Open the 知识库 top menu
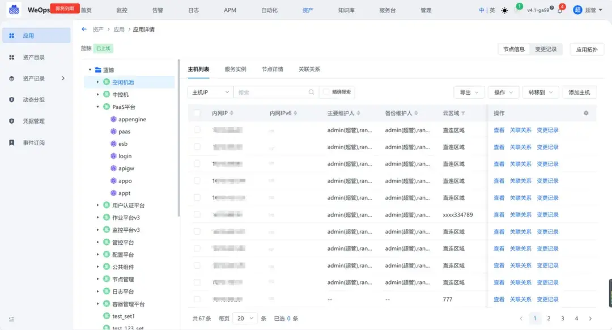Image resolution: width=612 pixels, height=330 pixels. [346, 10]
